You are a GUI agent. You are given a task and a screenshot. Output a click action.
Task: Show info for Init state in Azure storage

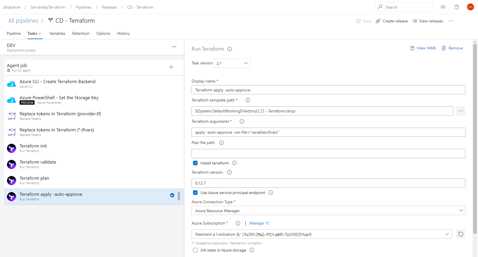pyautogui.click(x=252, y=250)
